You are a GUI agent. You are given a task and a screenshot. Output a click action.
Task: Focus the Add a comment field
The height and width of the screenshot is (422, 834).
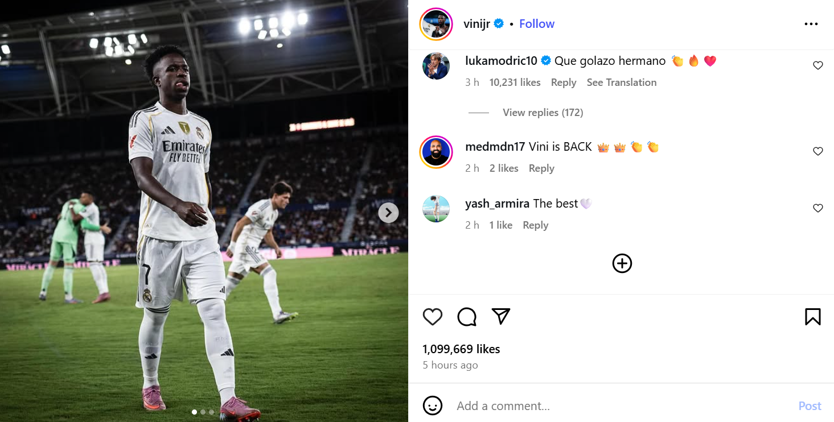coord(621,406)
